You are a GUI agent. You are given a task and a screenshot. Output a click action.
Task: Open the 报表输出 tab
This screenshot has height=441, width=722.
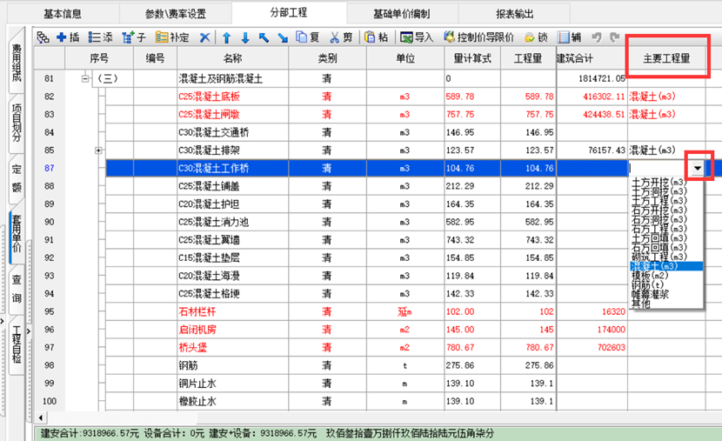tap(514, 14)
